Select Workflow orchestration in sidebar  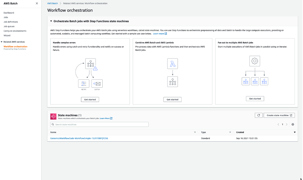[16, 46]
